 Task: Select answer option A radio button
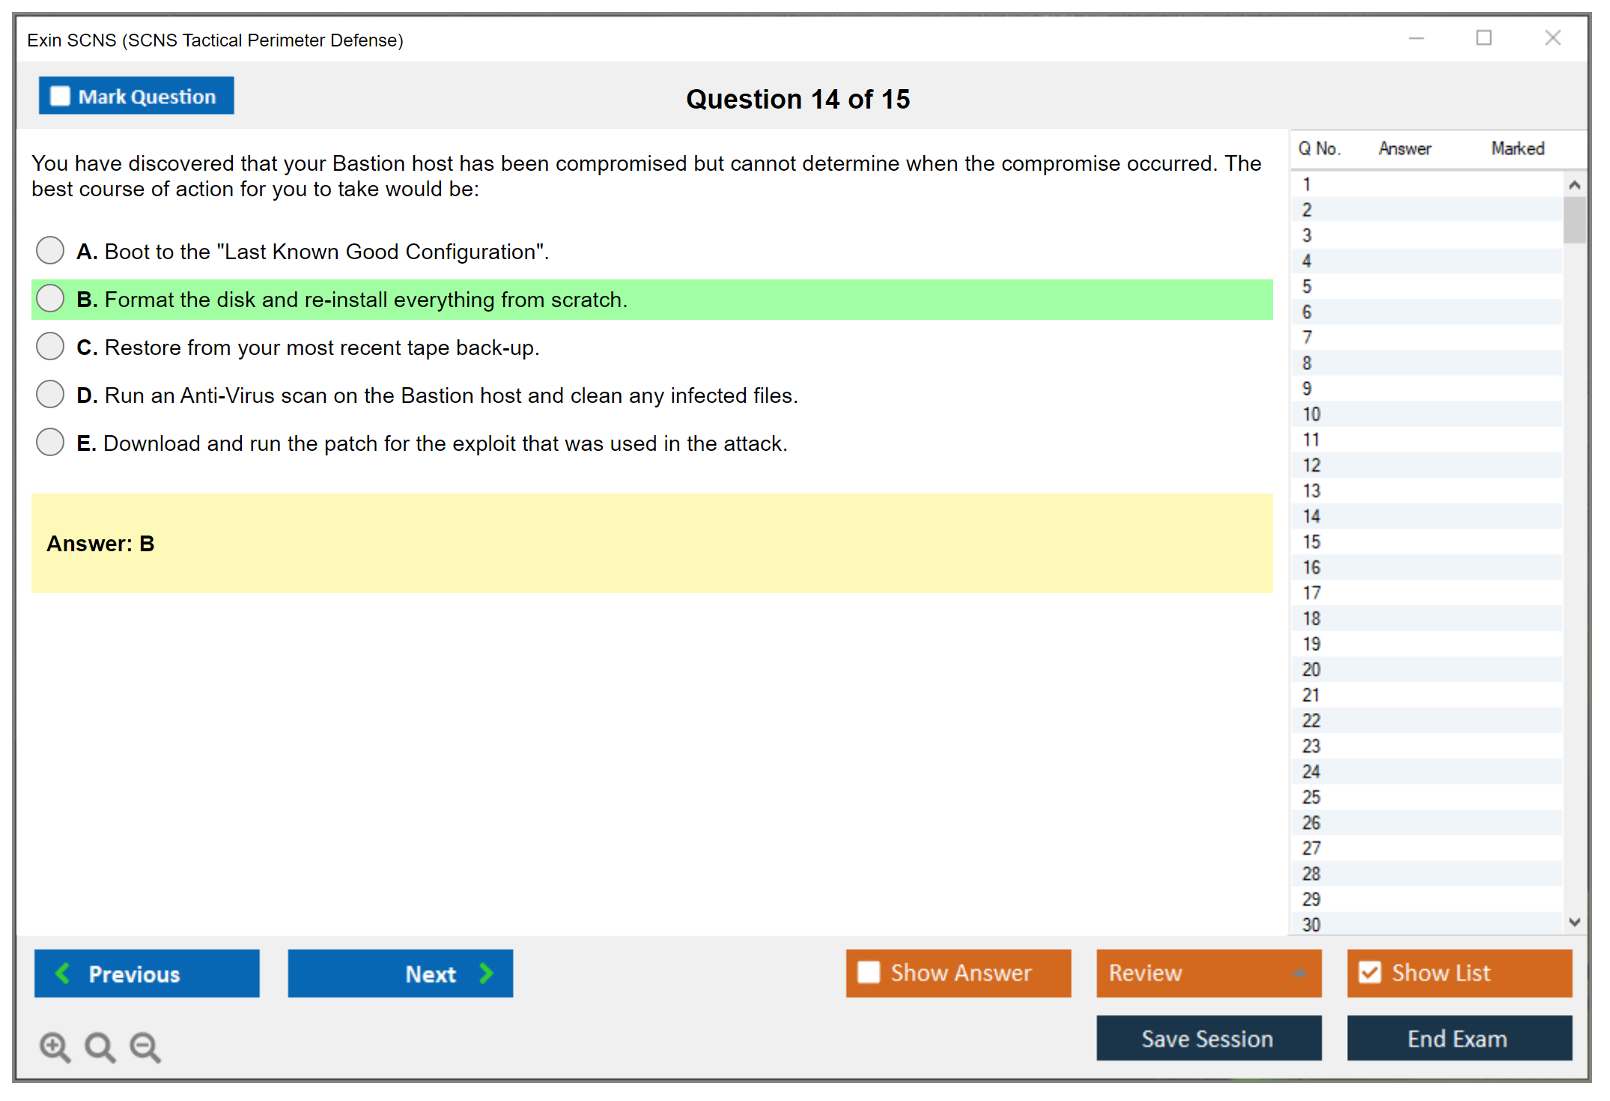[50, 251]
